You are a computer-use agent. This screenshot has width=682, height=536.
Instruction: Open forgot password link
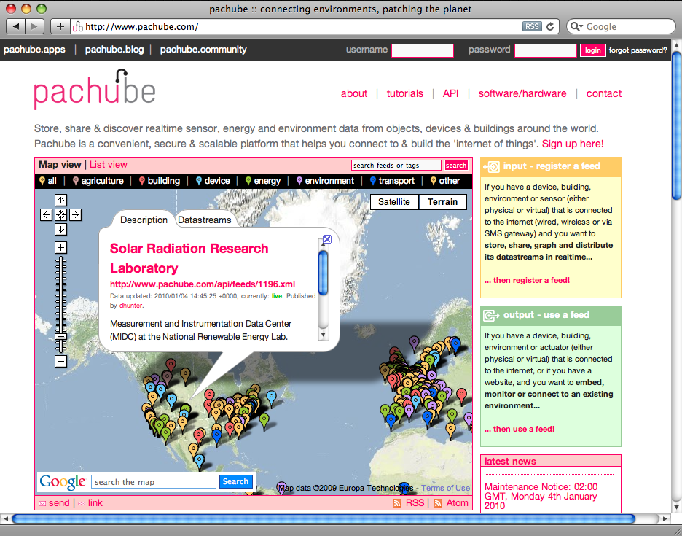click(638, 50)
